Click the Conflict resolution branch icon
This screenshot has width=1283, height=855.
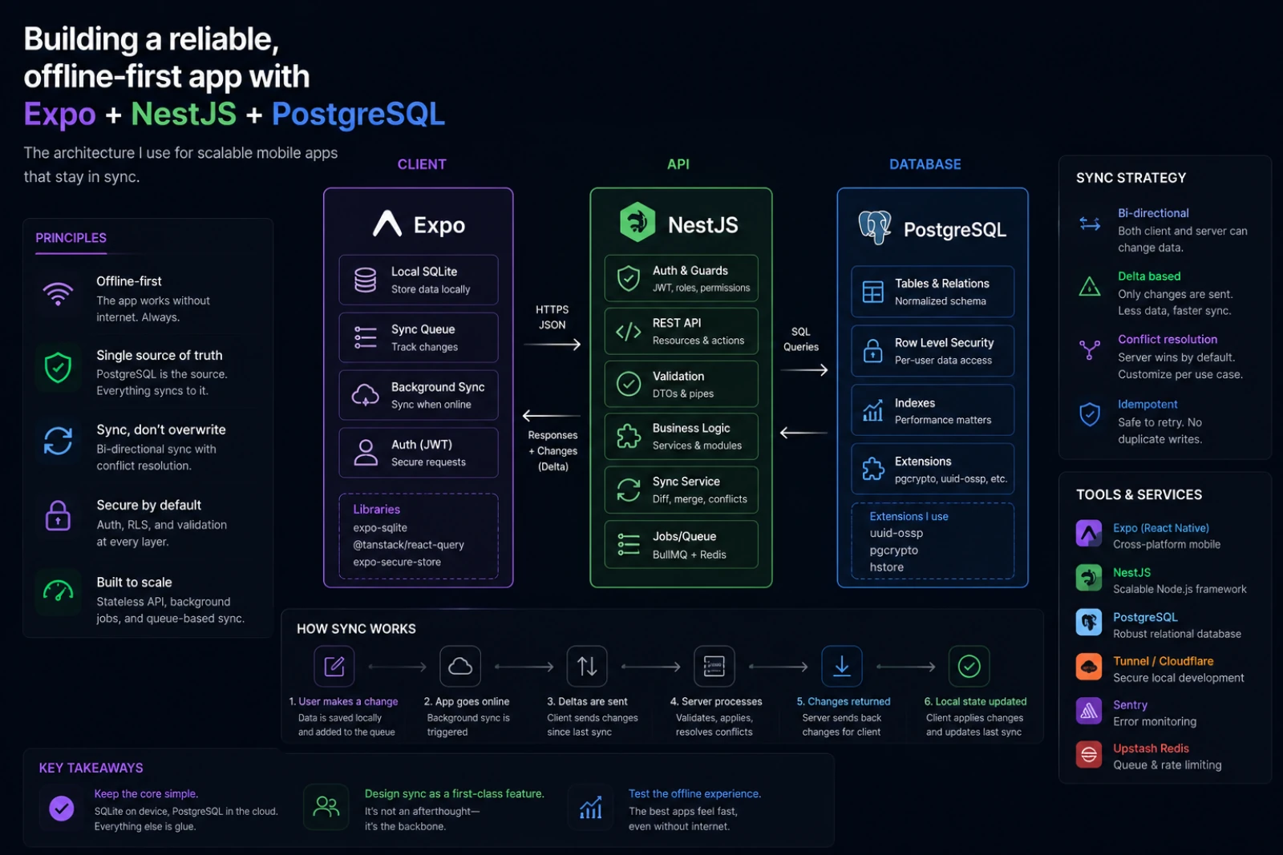coord(1090,350)
